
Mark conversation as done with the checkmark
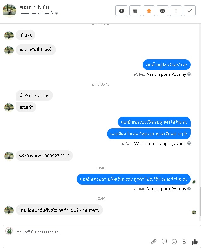(x=190, y=11)
